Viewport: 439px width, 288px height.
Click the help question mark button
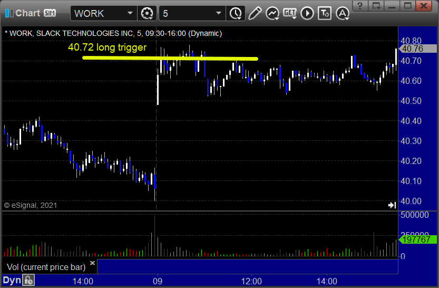(360, 6)
